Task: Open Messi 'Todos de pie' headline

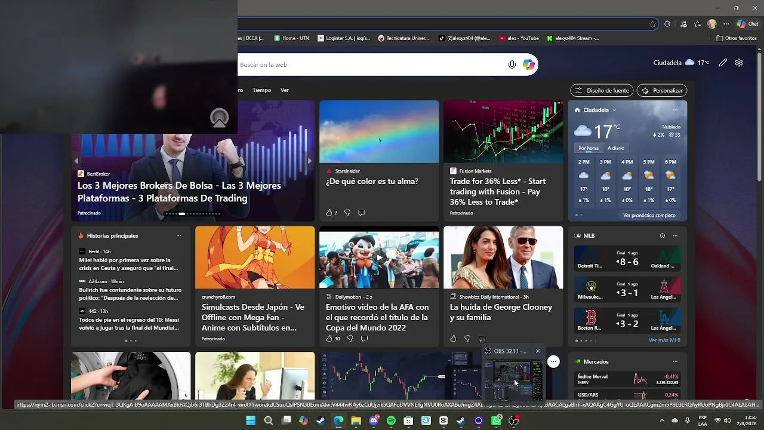Action: [129, 324]
